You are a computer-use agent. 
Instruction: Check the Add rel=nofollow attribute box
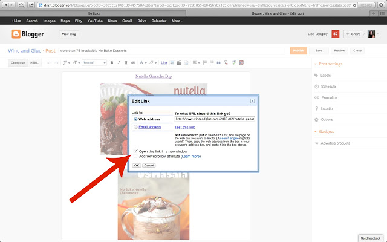135,156
